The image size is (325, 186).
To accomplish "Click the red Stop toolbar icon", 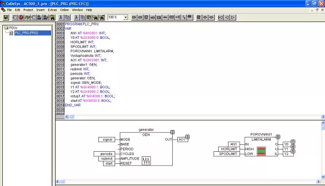I will [x=21, y=18].
